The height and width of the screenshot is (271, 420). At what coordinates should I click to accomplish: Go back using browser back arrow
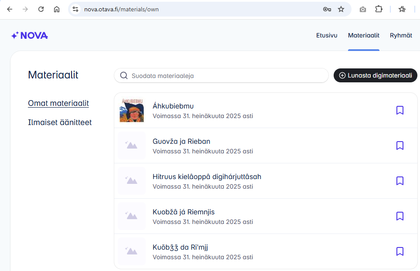pos(10,9)
